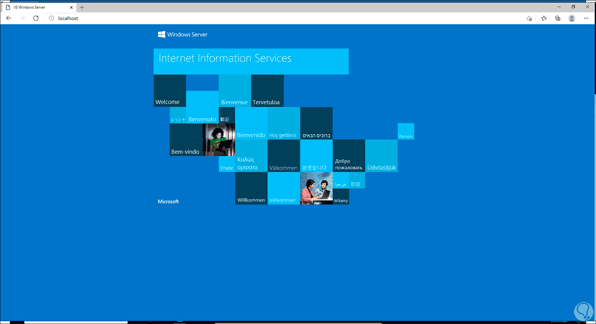Click the Internet Information Services banner
Screen dimensions: 596x324
click(x=251, y=62)
